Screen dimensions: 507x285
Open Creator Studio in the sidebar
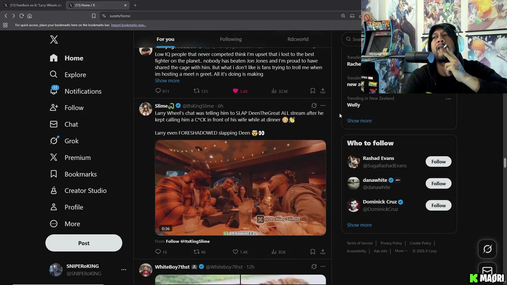tap(78, 190)
